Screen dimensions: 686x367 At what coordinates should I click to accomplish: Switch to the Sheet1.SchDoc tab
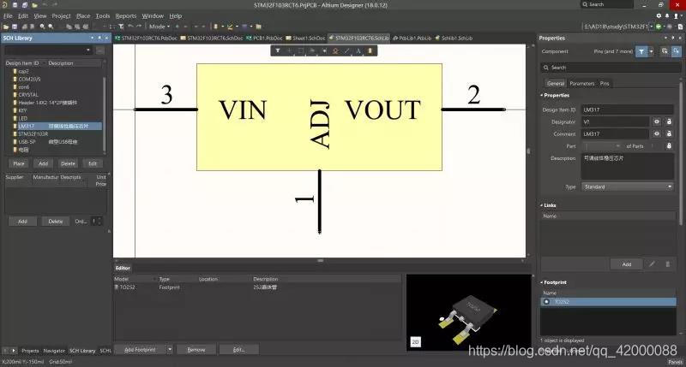click(x=304, y=38)
